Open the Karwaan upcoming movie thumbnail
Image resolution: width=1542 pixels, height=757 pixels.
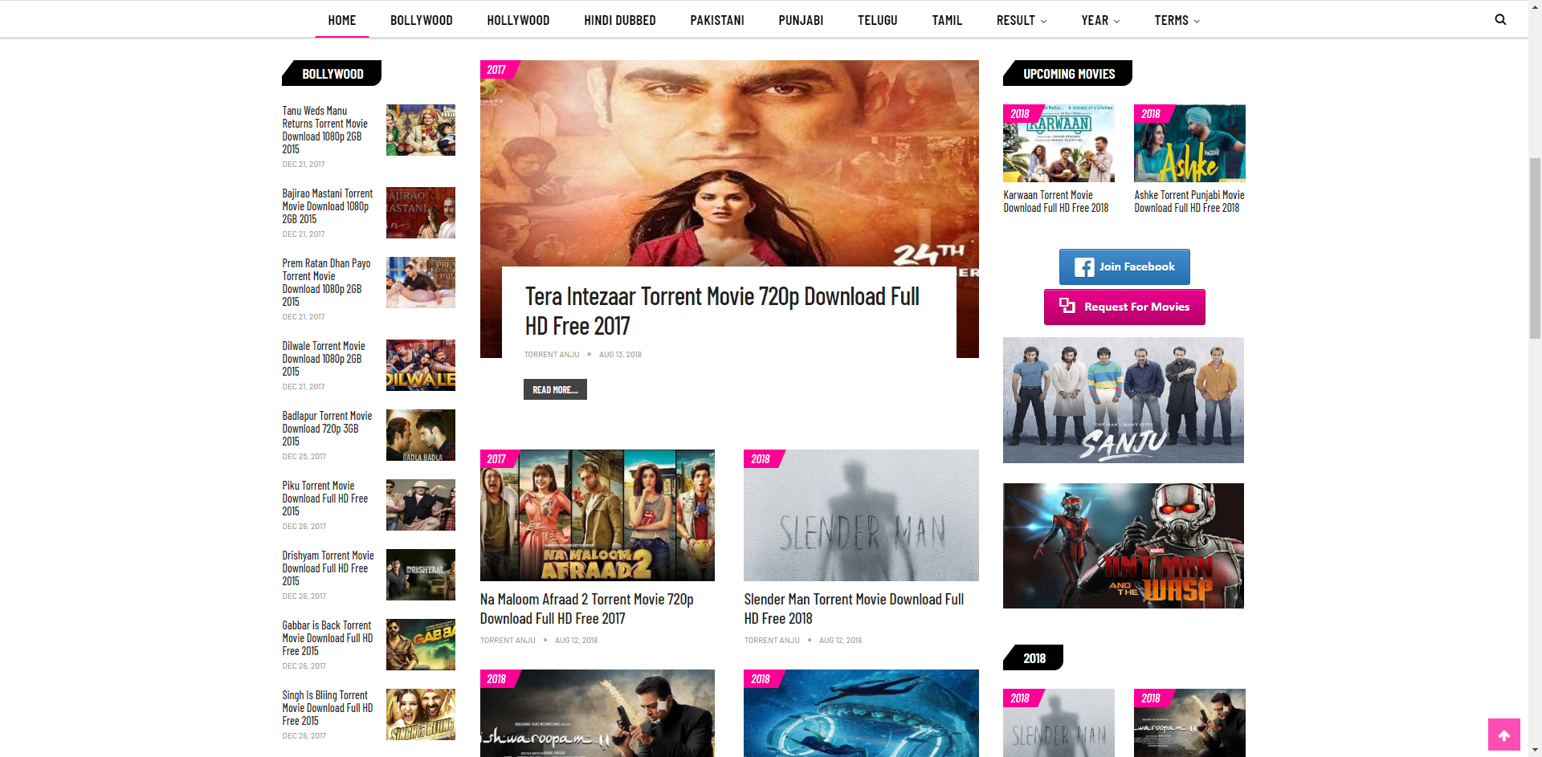coord(1058,144)
